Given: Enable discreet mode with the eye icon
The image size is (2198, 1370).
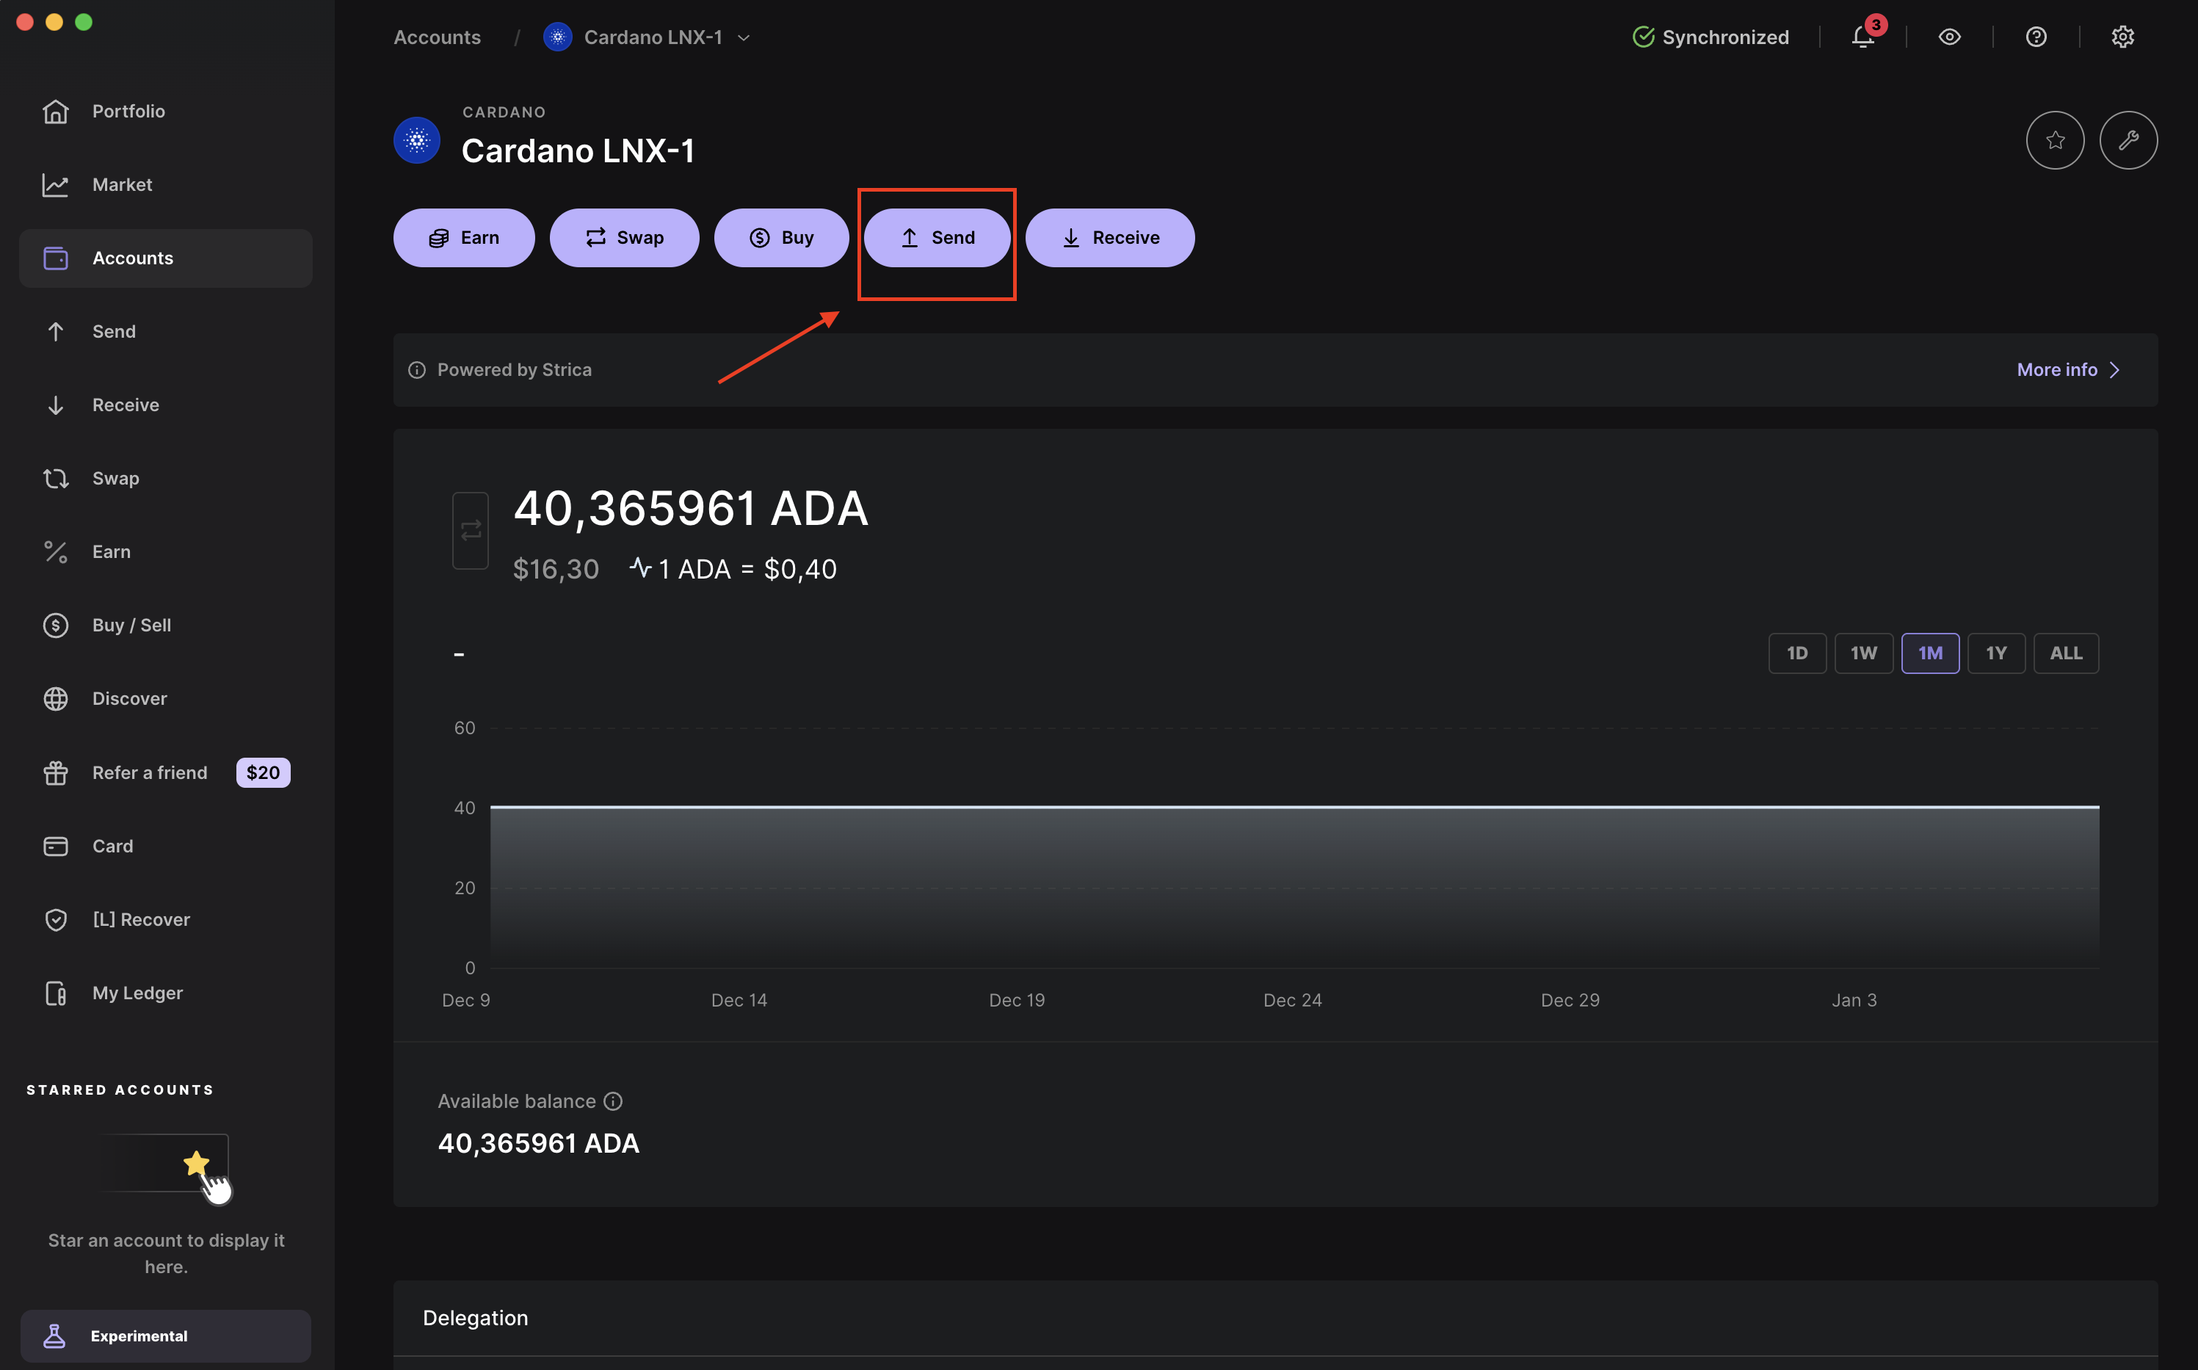Looking at the screenshot, I should click(1950, 36).
